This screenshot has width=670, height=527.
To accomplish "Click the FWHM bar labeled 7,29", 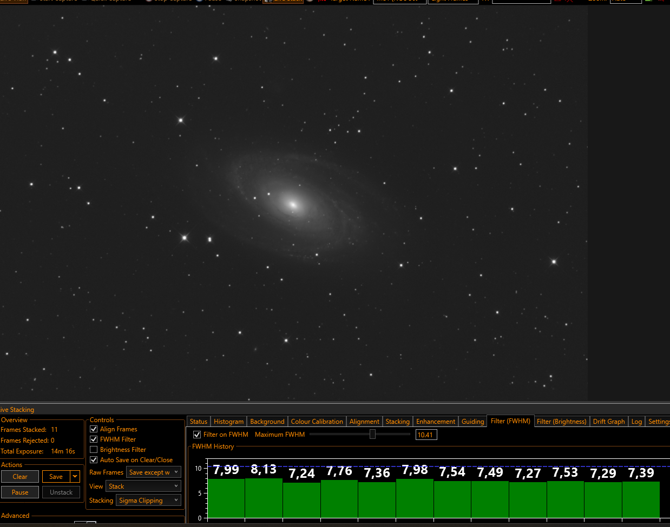I will [603, 499].
